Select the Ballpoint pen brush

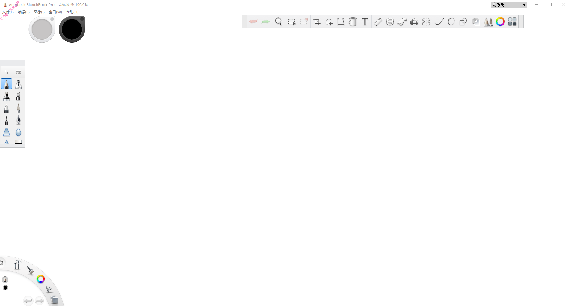pos(7,108)
